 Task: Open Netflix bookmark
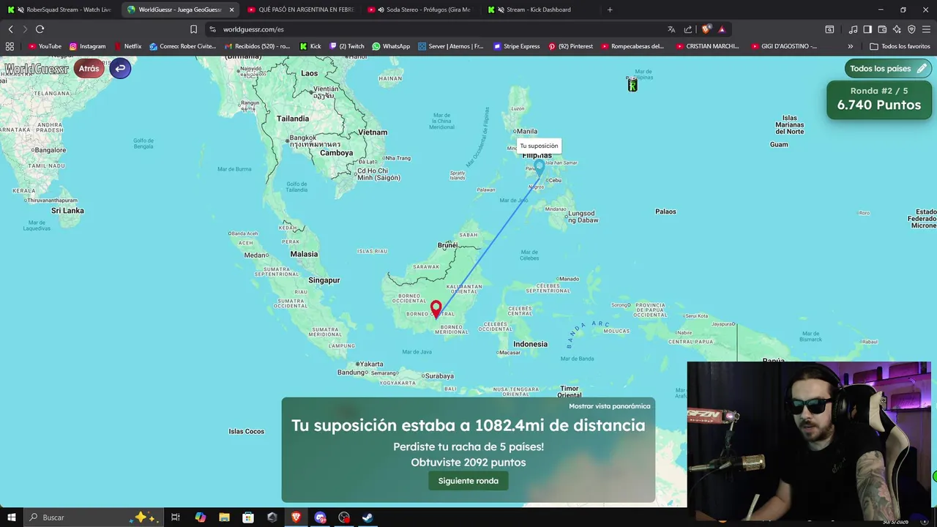coord(127,46)
